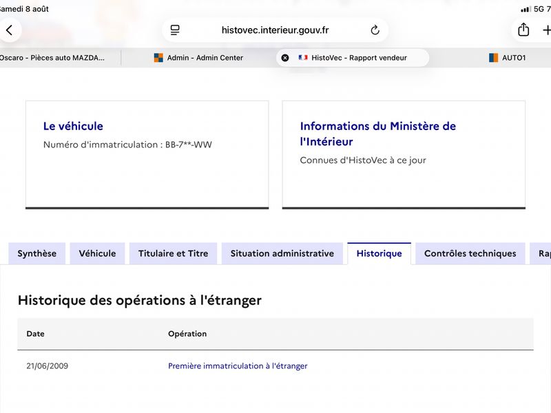Image resolution: width=551 pixels, height=413 pixels.
Task: Close the HistoVec - Rapport vendeur tab
Action: [285, 58]
